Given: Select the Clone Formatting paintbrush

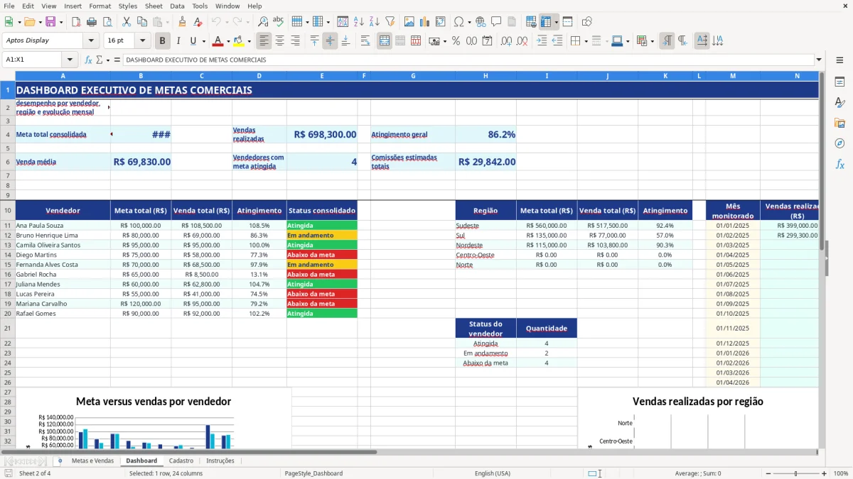Looking at the screenshot, I should 182,22.
